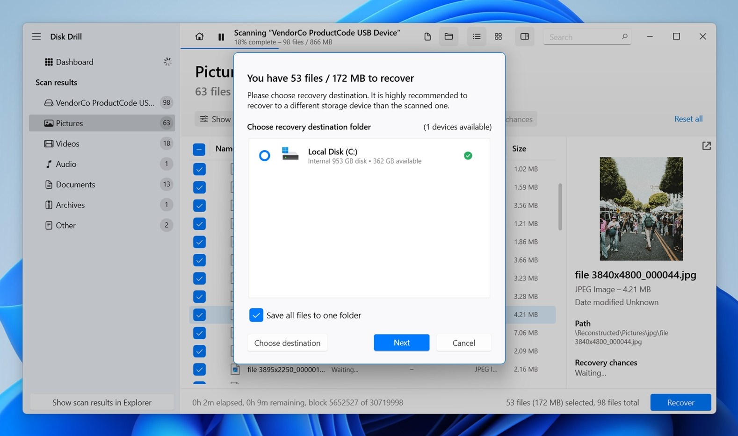738x436 pixels.
Task: Uncheck the 4.21 MB file row checkbox
Action: click(x=199, y=315)
